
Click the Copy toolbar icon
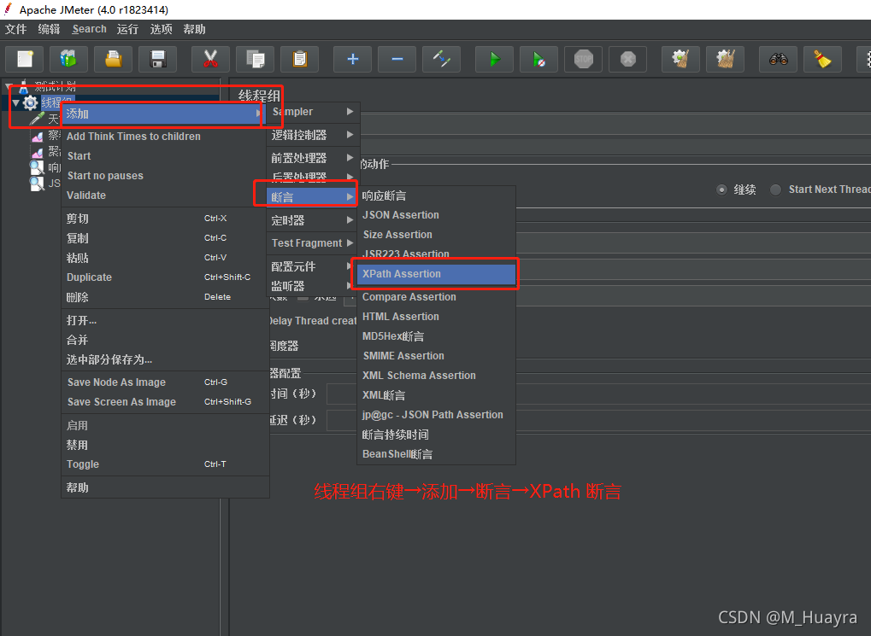[255, 59]
